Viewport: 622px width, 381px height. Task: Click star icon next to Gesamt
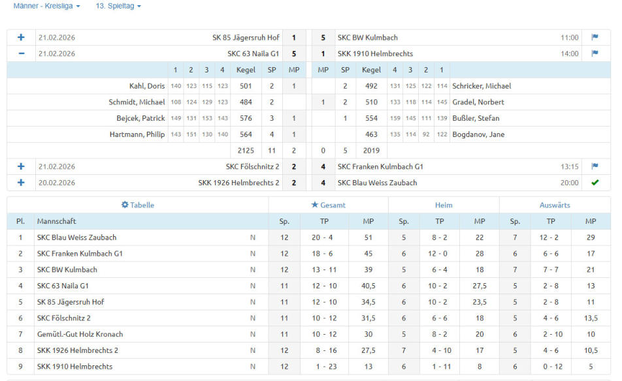coord(315,205)
